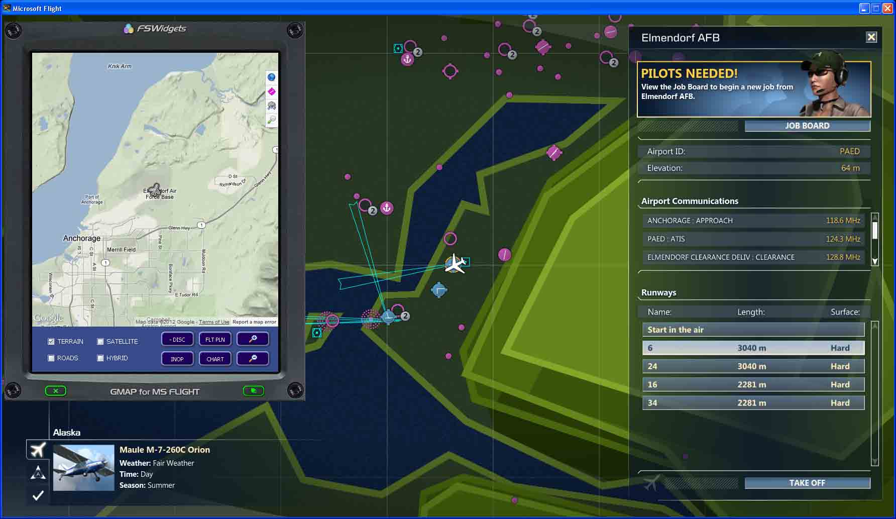Screen dimensions: 896x519
Task: Click the - DISC button
Action: pos(177,339)
